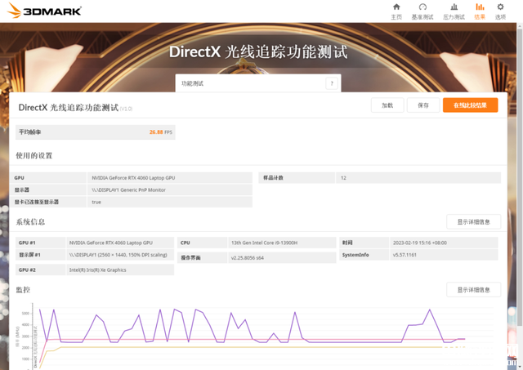This screenshot has width=523, height=370.
Task: Click the 平均帧率 label
Action: (x=29, y=132)
